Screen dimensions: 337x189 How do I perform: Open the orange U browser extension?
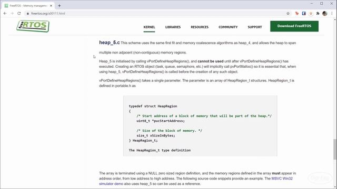[x=311, y=13]
